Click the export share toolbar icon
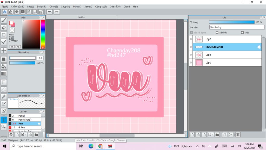Screen dimensions: 266x150 (11, 12)
